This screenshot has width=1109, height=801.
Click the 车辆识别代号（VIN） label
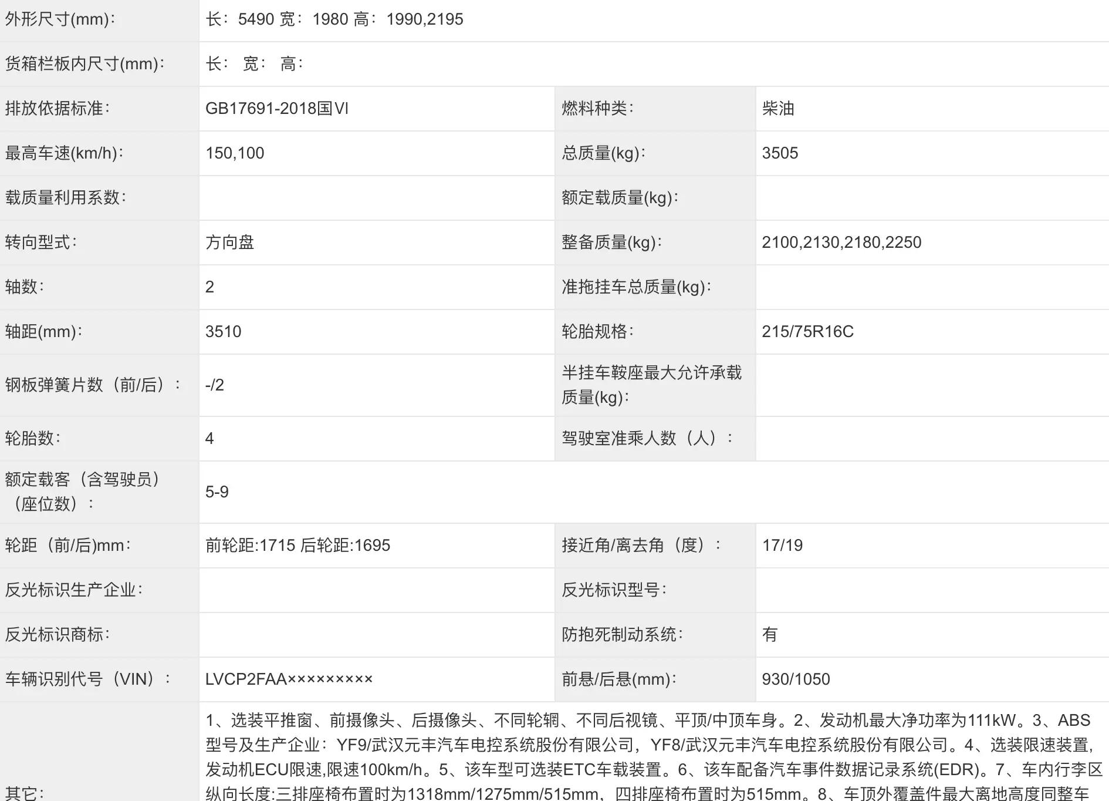point(89,679)
